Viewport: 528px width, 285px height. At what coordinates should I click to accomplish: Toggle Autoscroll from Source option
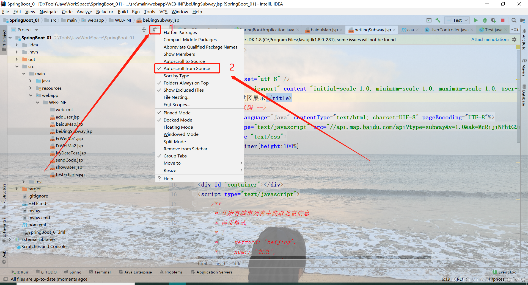click(x=199, y=69)
